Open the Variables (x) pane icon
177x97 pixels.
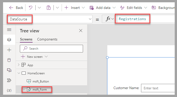[9, 90]
